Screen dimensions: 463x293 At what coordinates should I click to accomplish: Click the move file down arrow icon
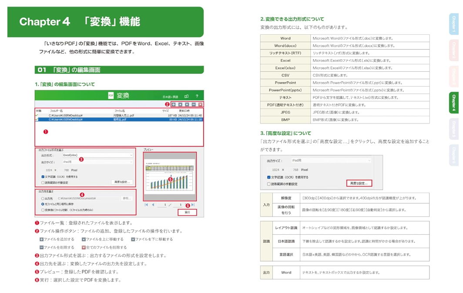[187, 104]
